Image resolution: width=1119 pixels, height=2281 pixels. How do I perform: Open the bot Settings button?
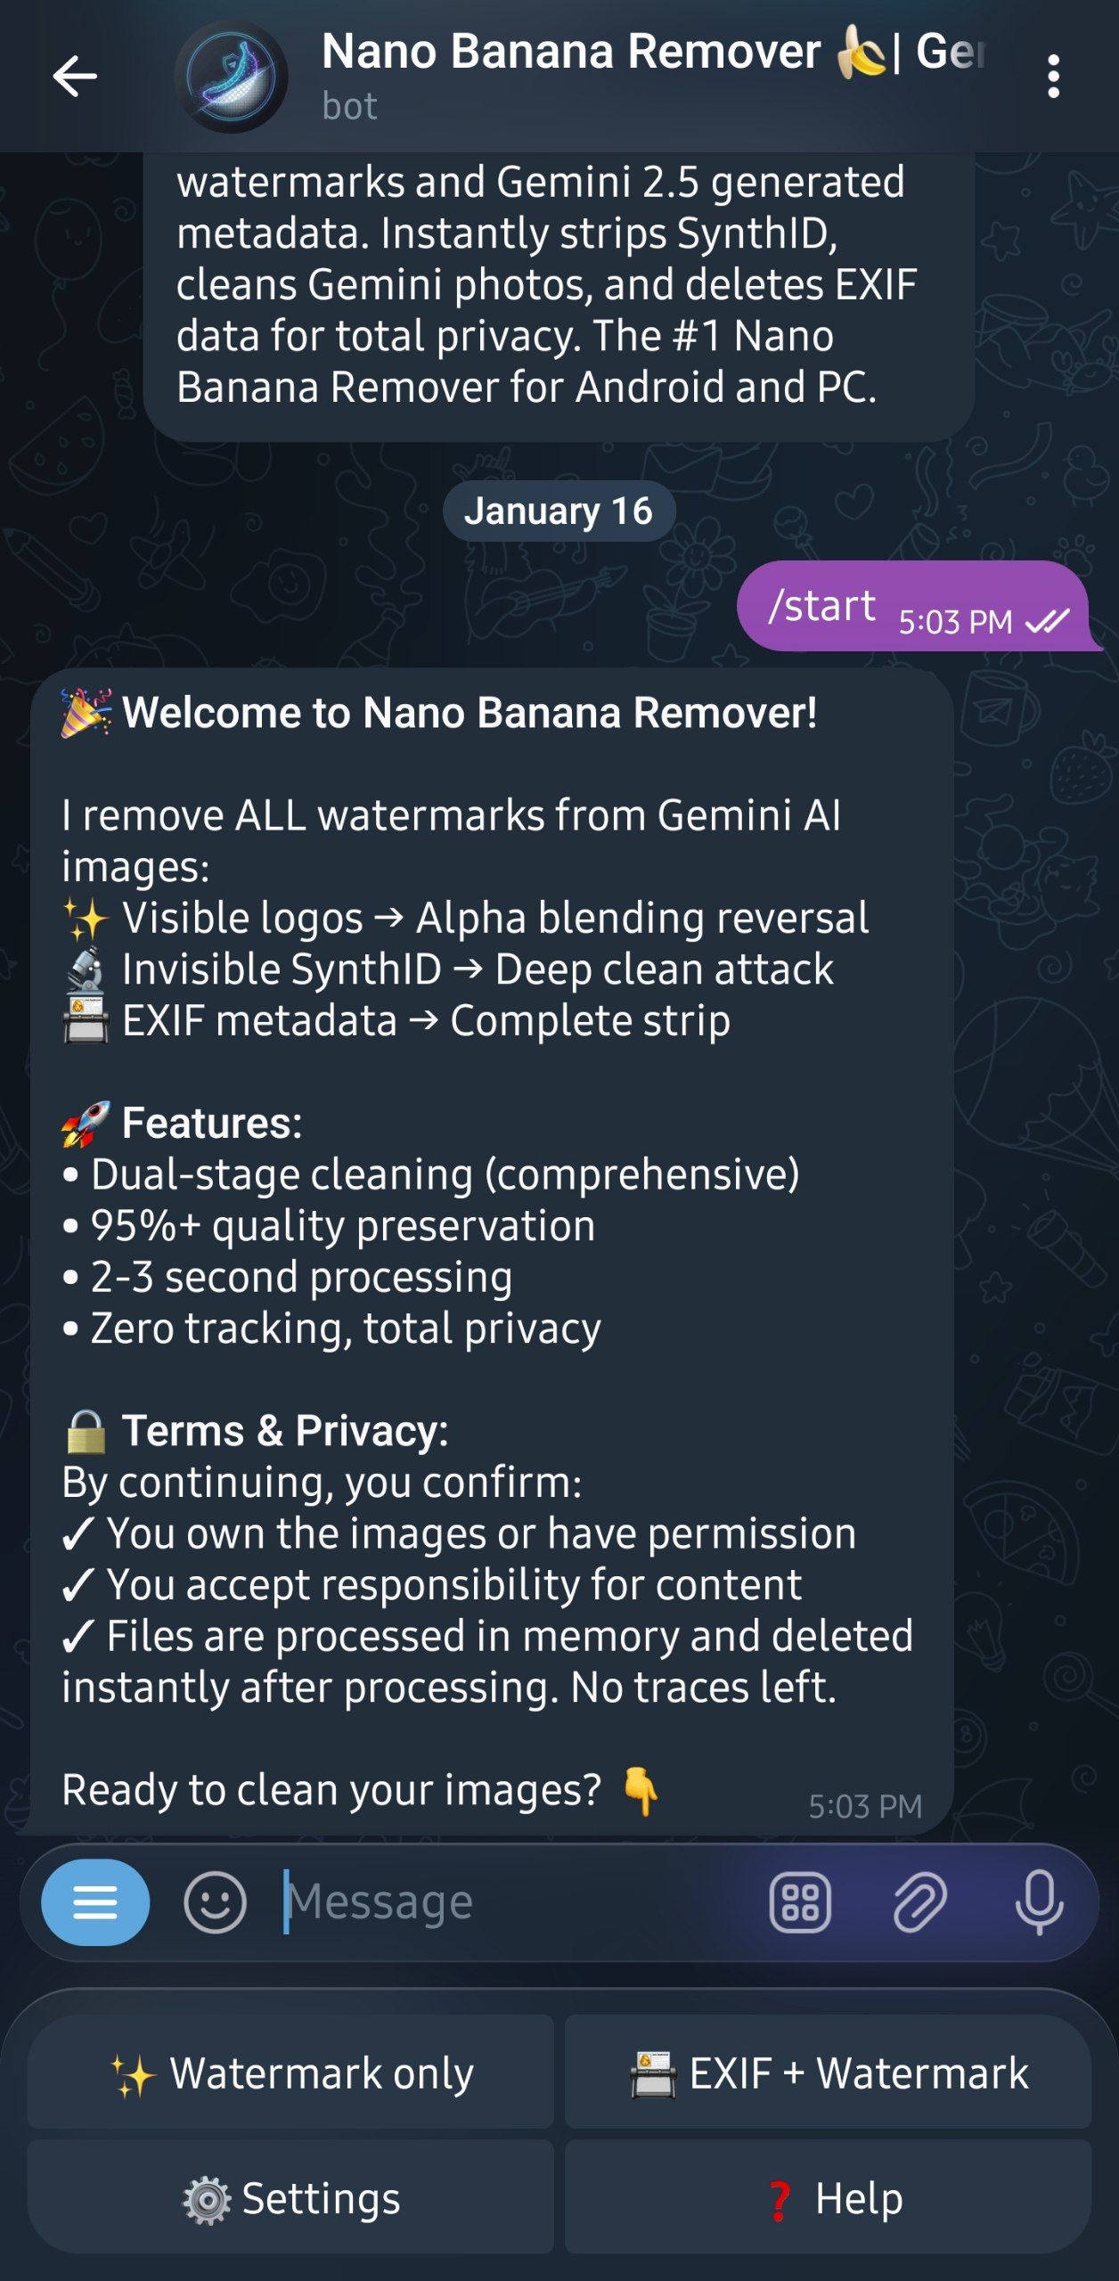291,2198
